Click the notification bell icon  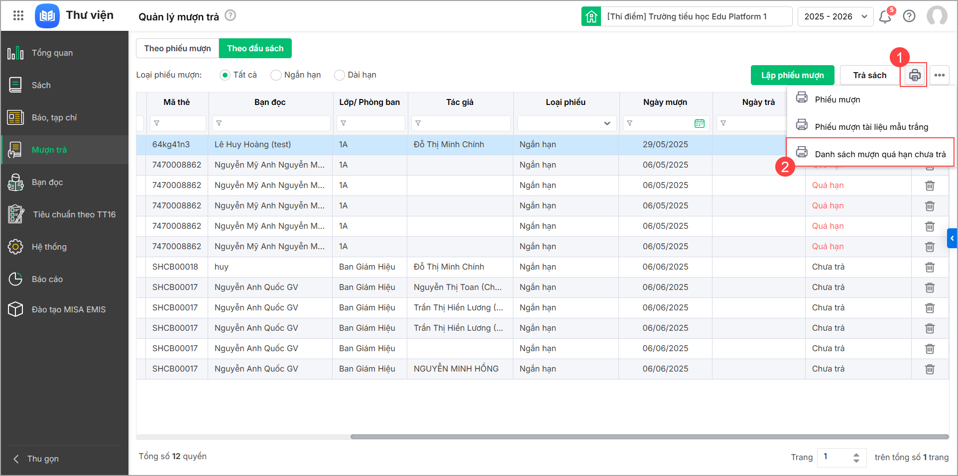[885, 17]
